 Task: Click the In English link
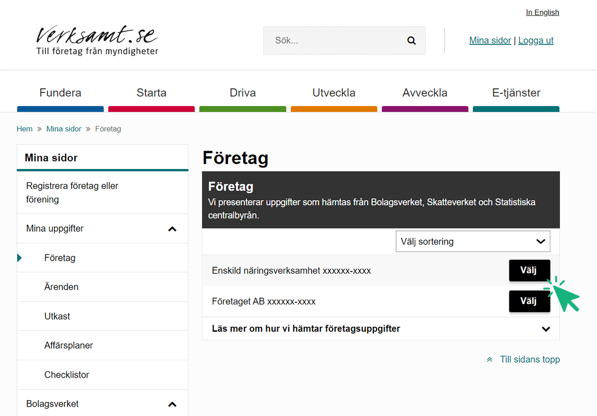[x=542, y=12]
